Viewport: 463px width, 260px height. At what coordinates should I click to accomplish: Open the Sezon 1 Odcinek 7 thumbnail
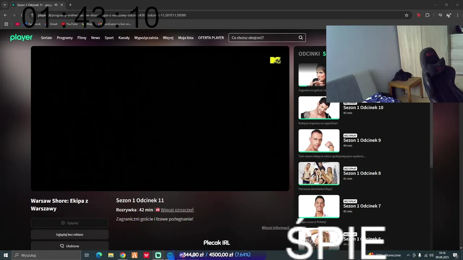point(319,206)
